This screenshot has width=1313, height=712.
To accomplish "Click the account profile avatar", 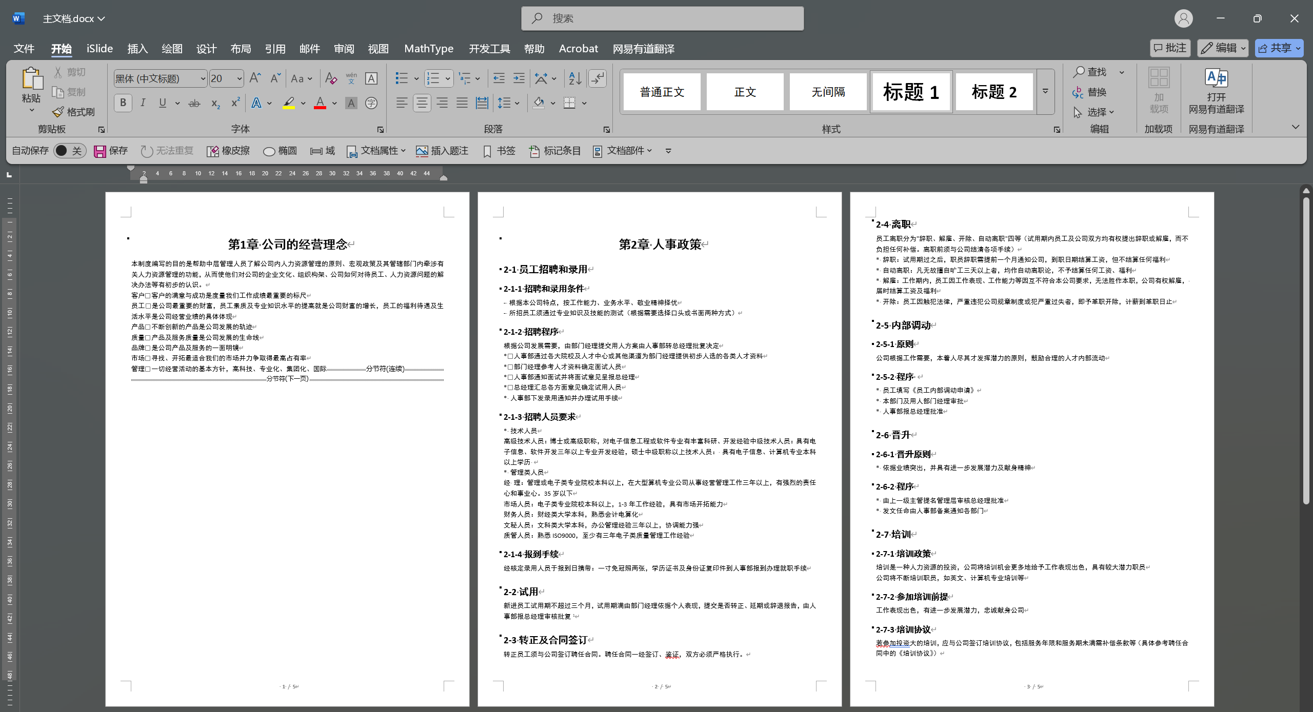I will 1183,18.
